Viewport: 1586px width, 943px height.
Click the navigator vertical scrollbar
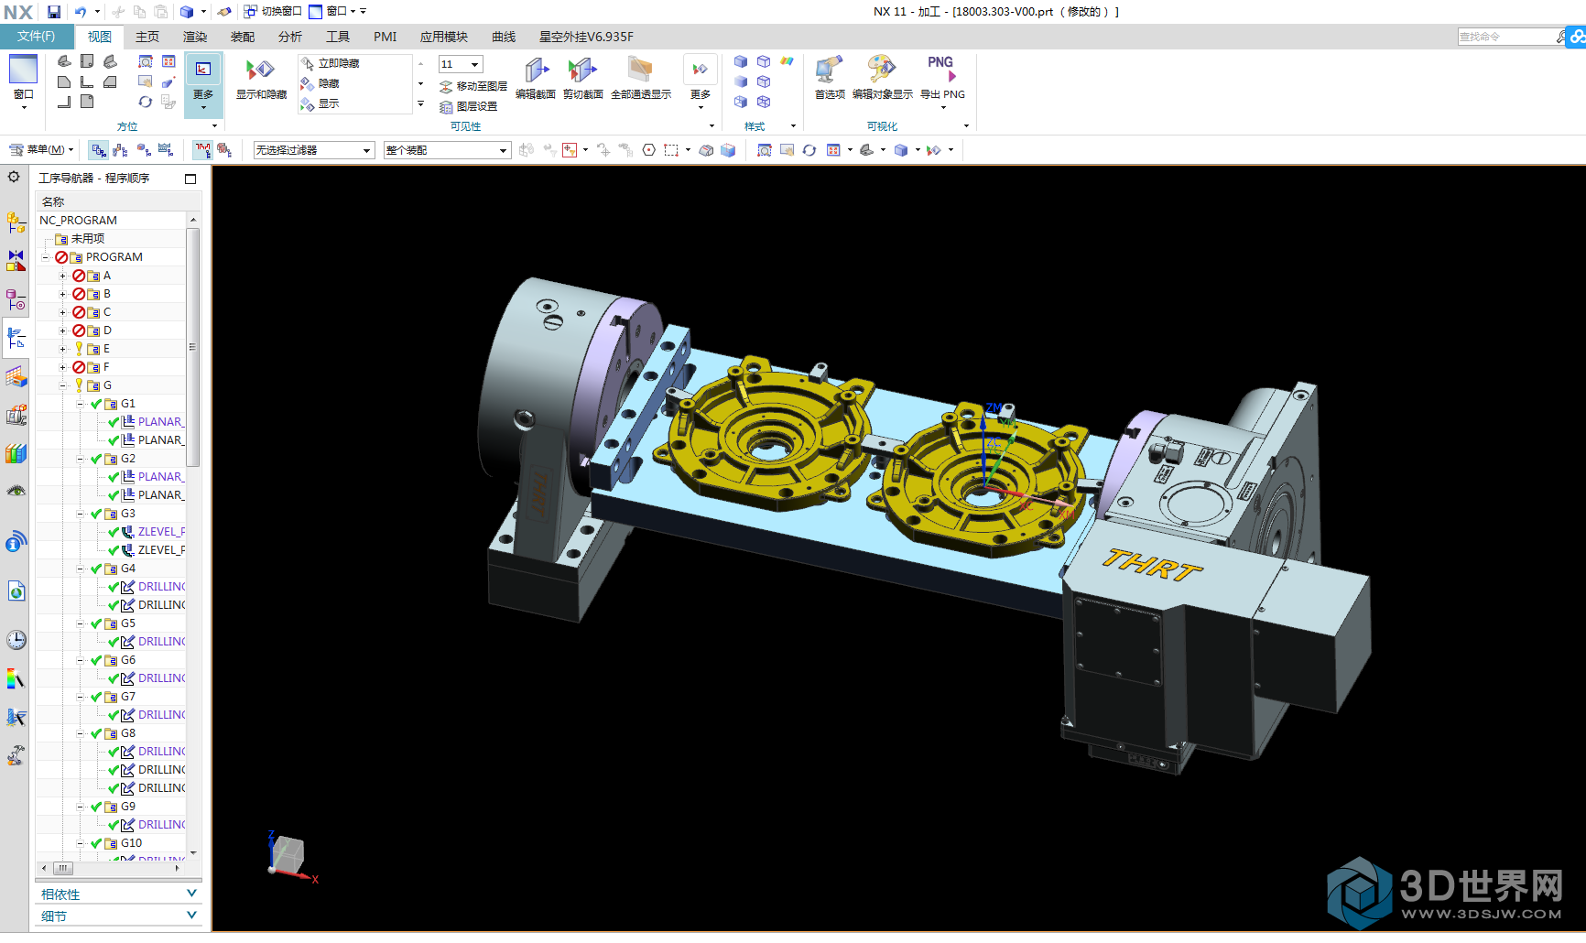click(x=192, y=348)
